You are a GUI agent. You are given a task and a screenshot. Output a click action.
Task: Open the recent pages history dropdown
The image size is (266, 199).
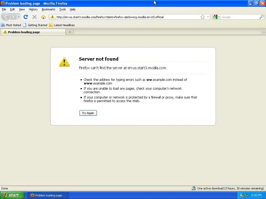pos(18,17)
